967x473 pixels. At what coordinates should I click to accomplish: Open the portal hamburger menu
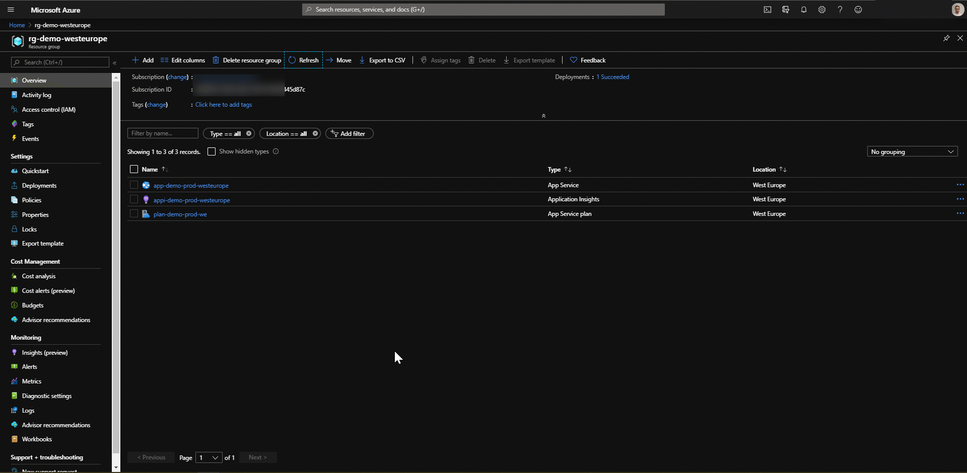coord(11,10)
